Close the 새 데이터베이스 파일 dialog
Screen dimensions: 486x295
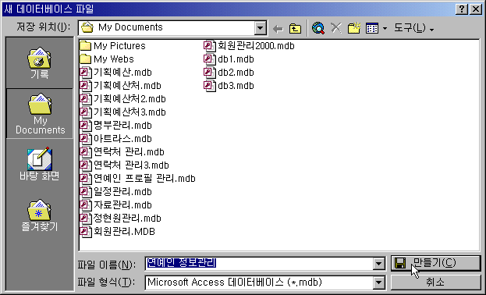coord(475,9)
